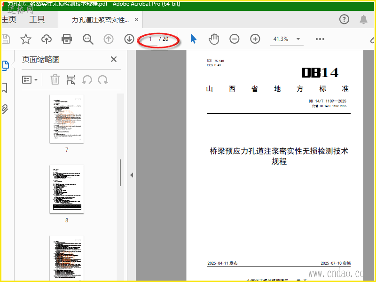This screenshot has width=376, height=282.
Task: Open the page thumbnails sidebar icon
Action: click(x=6, y=65)
